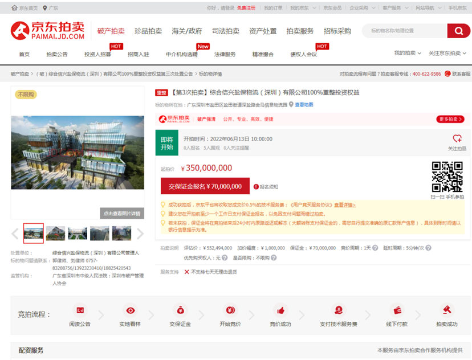Image resolution: width=472 pixels, height=360 pixels.
Task: Click the main building rendering image
Action: [x=78, y=153]
